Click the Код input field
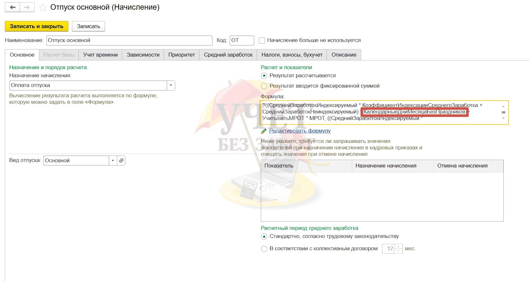 click(x=242, y=40)
